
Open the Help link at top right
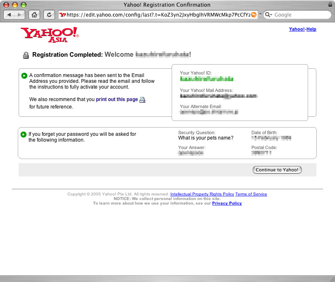[311, 29]
